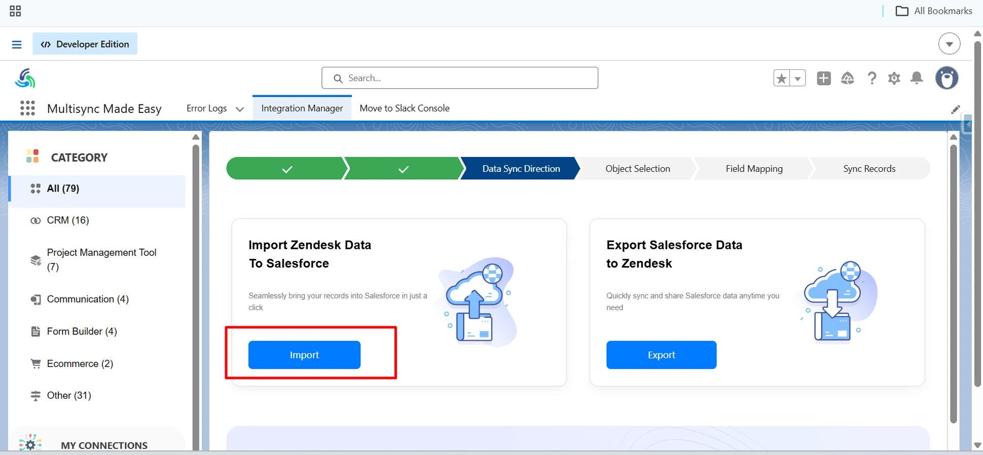Click the Developer Edition badge

tap(85, 44)
